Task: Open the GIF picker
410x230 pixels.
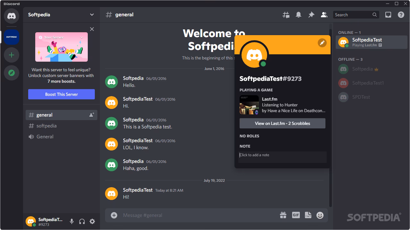Action: point(296,215)
